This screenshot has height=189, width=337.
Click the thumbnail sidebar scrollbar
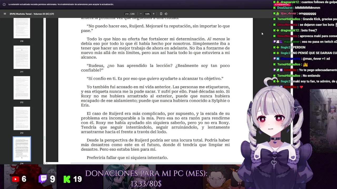tap(44, 138)
